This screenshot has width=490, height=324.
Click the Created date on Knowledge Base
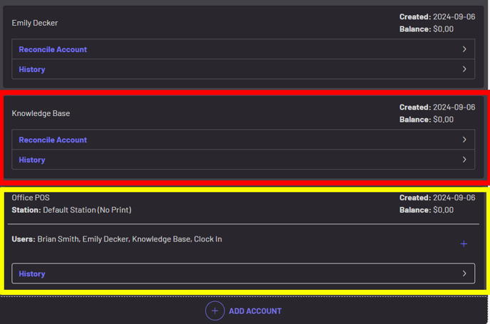[453, 108]
